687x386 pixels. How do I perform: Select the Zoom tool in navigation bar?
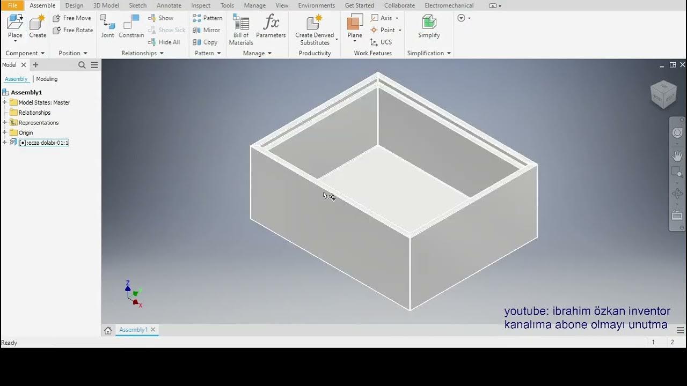click(677, 173)
